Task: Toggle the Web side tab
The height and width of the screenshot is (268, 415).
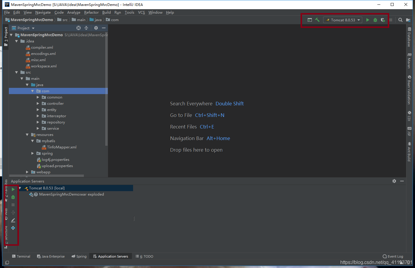Action: click(x=6, y=214)
